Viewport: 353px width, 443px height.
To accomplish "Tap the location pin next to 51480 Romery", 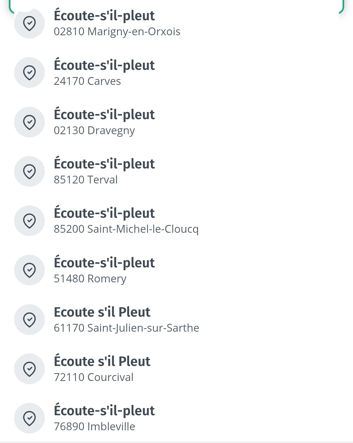I will click(29, 270).
